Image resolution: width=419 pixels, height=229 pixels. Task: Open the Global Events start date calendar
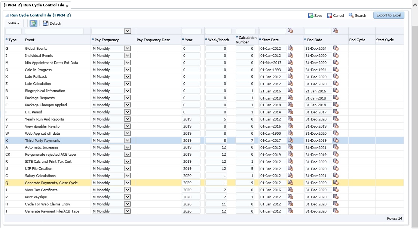tap(290, 48)
